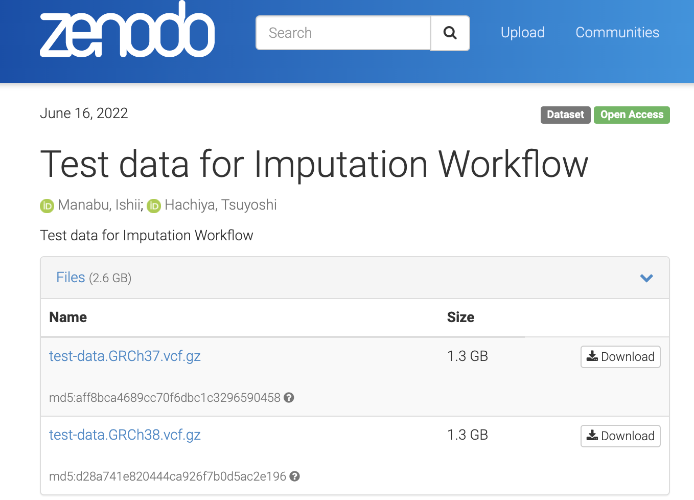Open the test-data.GRCh38.vcf.gz file link
Viewport: 694px width, 500px height.
point(125,435)
